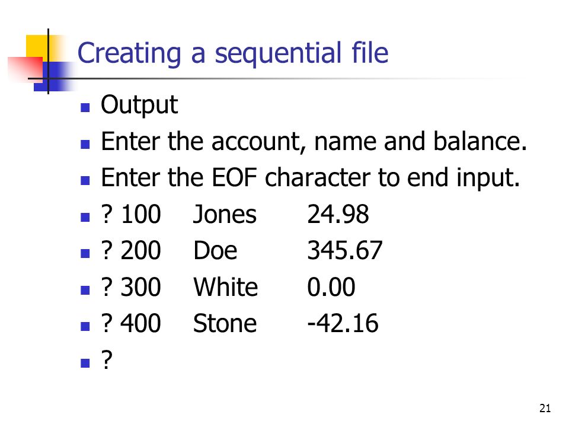Click the name 'White'
Screen dimensions: 569x427
point(226,287)
